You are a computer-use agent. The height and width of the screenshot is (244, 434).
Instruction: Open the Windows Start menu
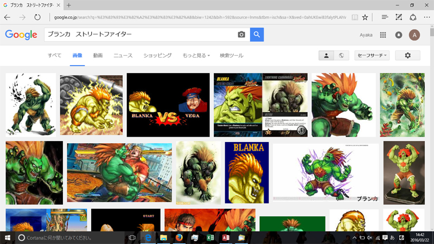coord(8,237)
